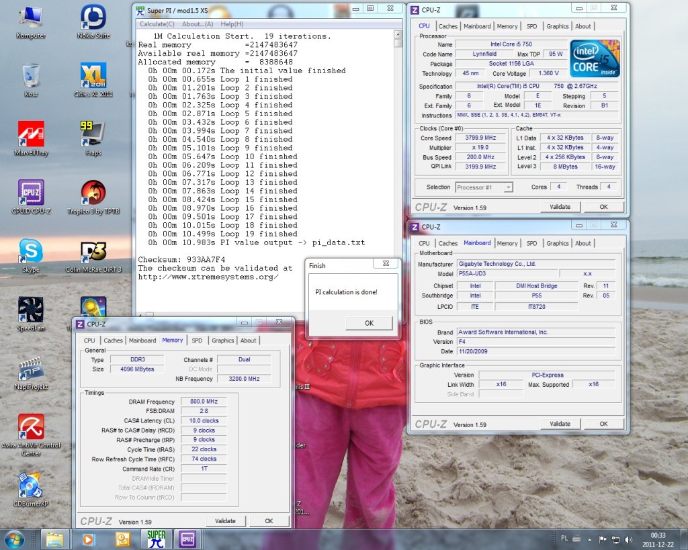Image resolution: width=688 pixels, height=550 pixels.
Task: Open Windows Explorer from the taskbar
Action: 55,539
